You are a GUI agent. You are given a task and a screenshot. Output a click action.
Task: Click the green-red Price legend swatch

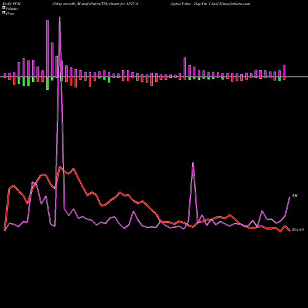[x=4, y=13]
